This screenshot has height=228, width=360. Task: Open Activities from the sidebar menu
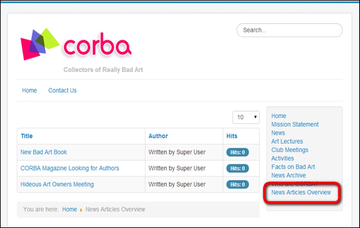[282, 158]
